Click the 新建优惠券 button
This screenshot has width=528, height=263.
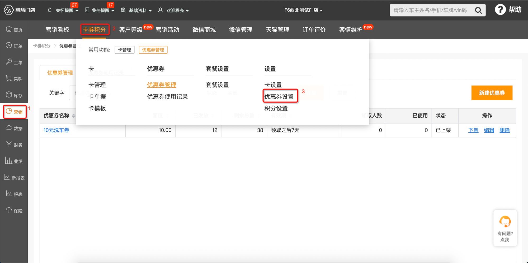[492, 93]
